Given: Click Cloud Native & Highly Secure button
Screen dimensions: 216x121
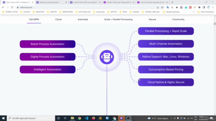Looking at the screenshot, I should (x=166, y=82).
